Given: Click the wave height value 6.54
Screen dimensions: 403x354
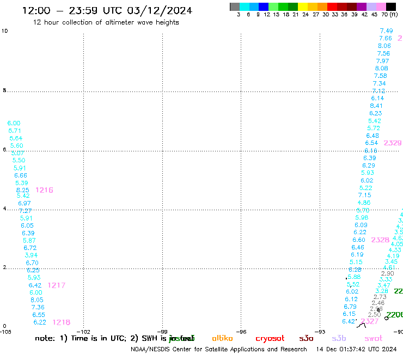Looking at the screenshot, I should coord(371,143).
